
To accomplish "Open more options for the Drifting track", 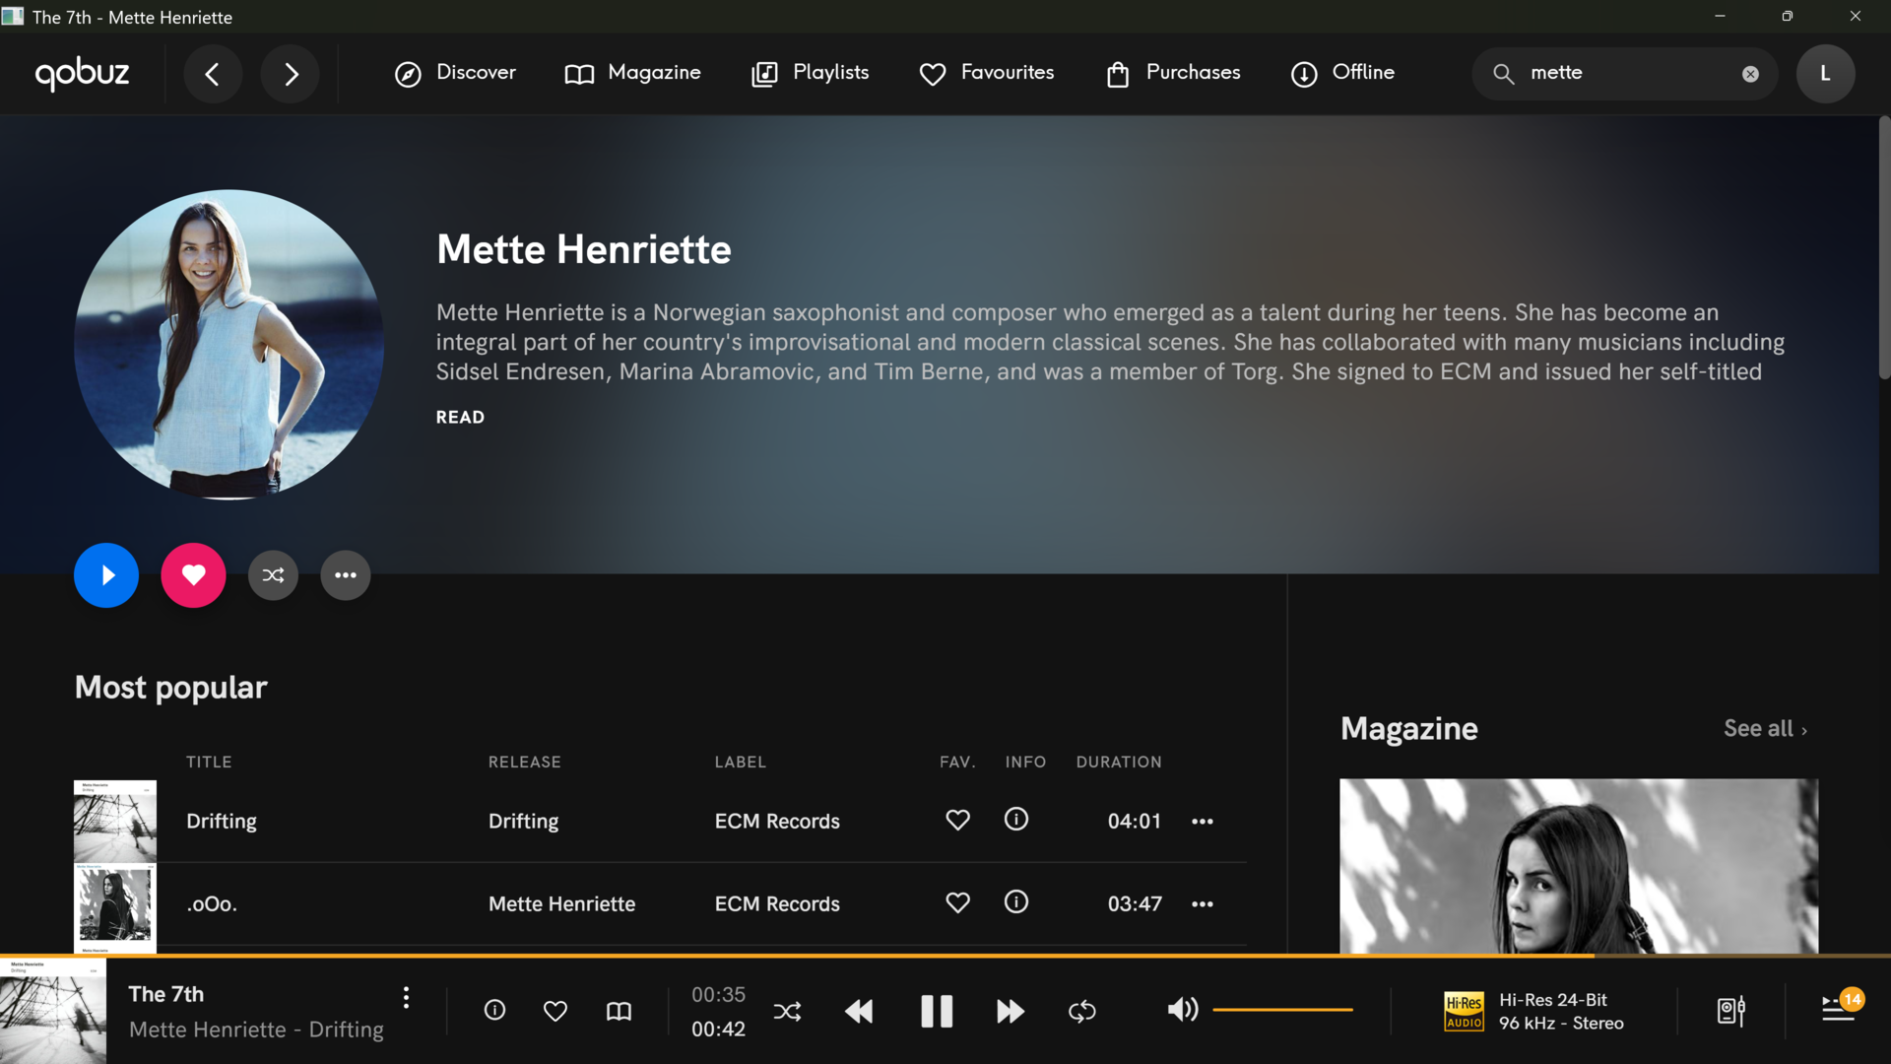I will (x=1202, y=822).
